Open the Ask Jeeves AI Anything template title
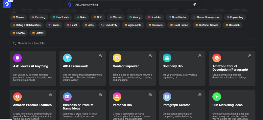Image resolution: width=263 pixels, height=120 pixels. 31,66
